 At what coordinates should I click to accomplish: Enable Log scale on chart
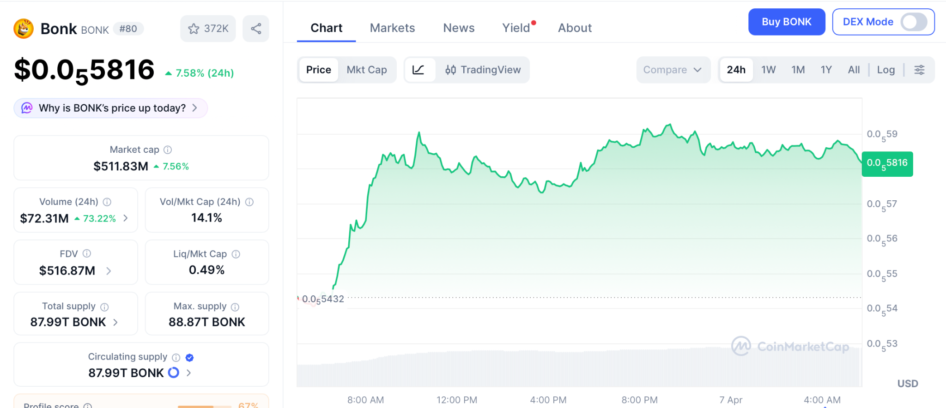[885, 70]
